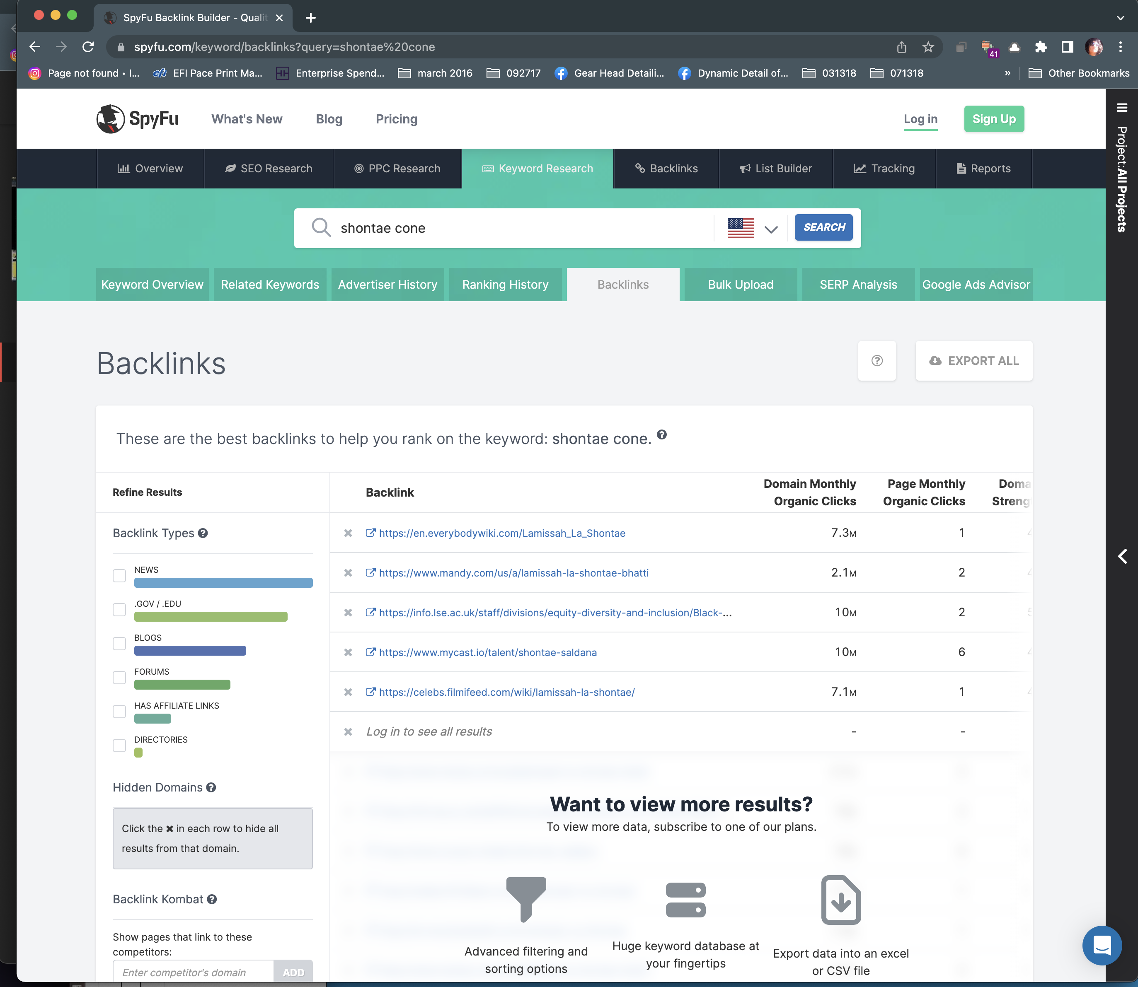Show more bookmarks with double chevron
This screenshot has width=1138, height=987.
[x=1007, y=73]
